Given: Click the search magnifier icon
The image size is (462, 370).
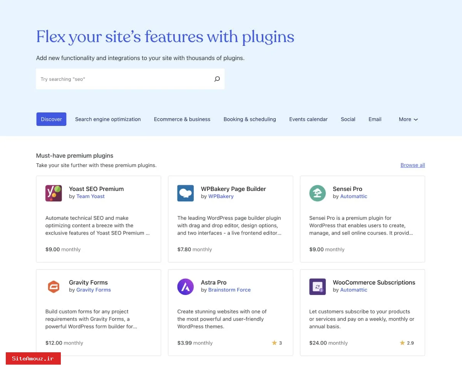Looking at the screenshot, I should 217,79.
